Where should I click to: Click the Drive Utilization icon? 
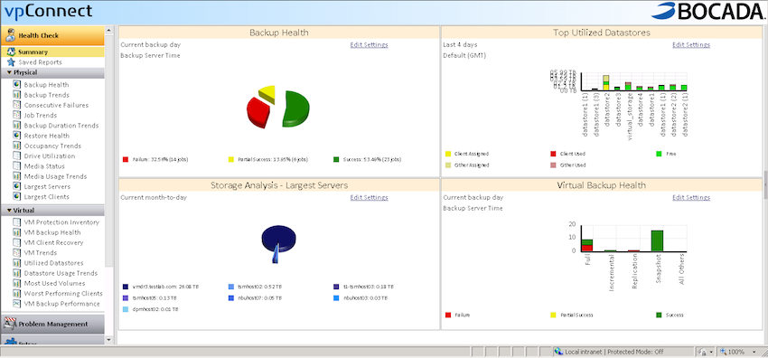(x=16, y=156)
